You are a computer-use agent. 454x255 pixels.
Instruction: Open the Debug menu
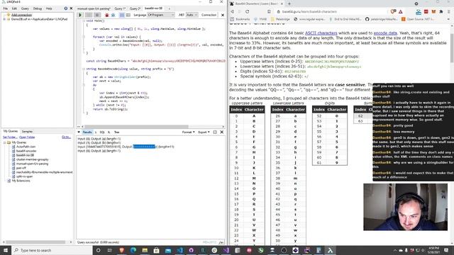(x=38, y=8)
